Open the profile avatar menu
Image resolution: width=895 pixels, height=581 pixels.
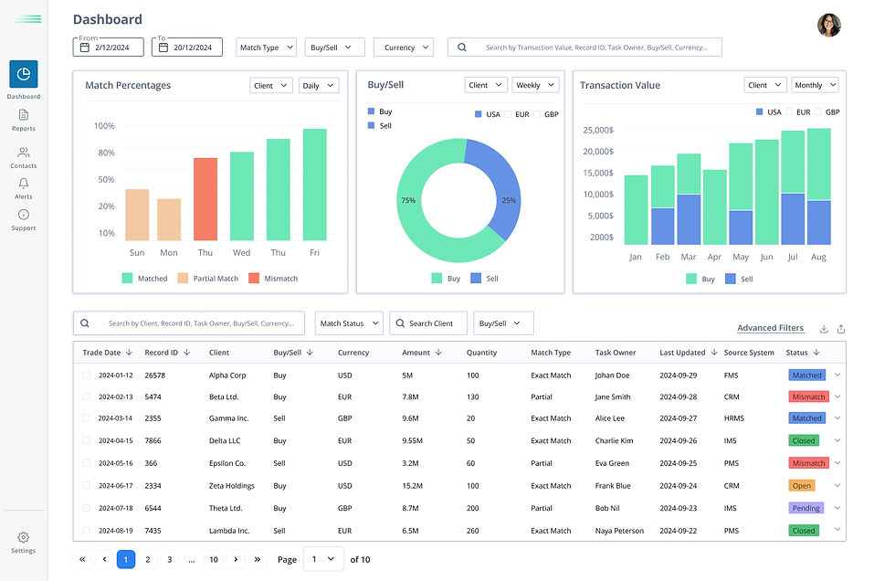[828, 25]
